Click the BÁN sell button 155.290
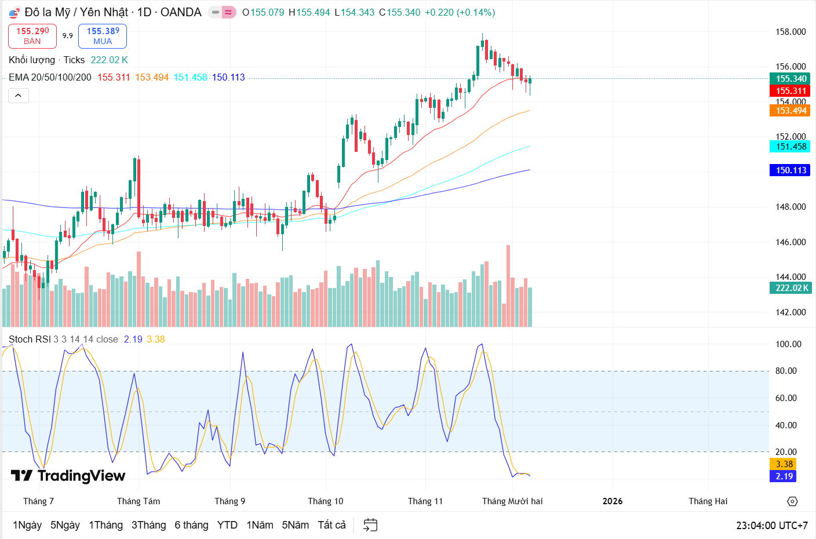Screen dimensions: 816x539 pos(32,36)
